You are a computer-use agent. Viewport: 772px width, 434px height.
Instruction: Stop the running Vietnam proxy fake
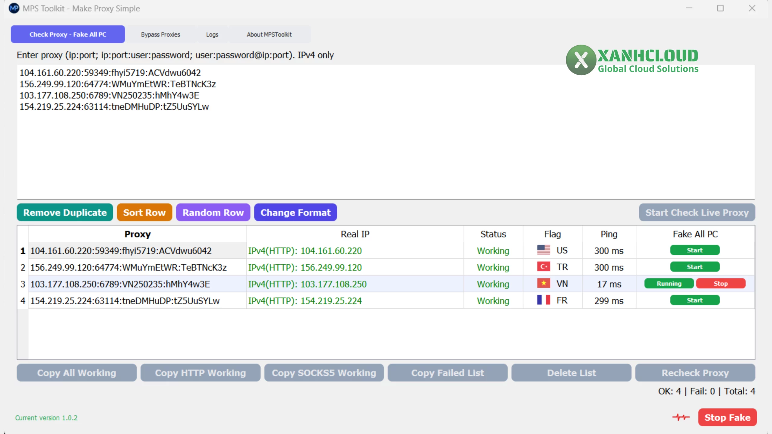point(720,284)
